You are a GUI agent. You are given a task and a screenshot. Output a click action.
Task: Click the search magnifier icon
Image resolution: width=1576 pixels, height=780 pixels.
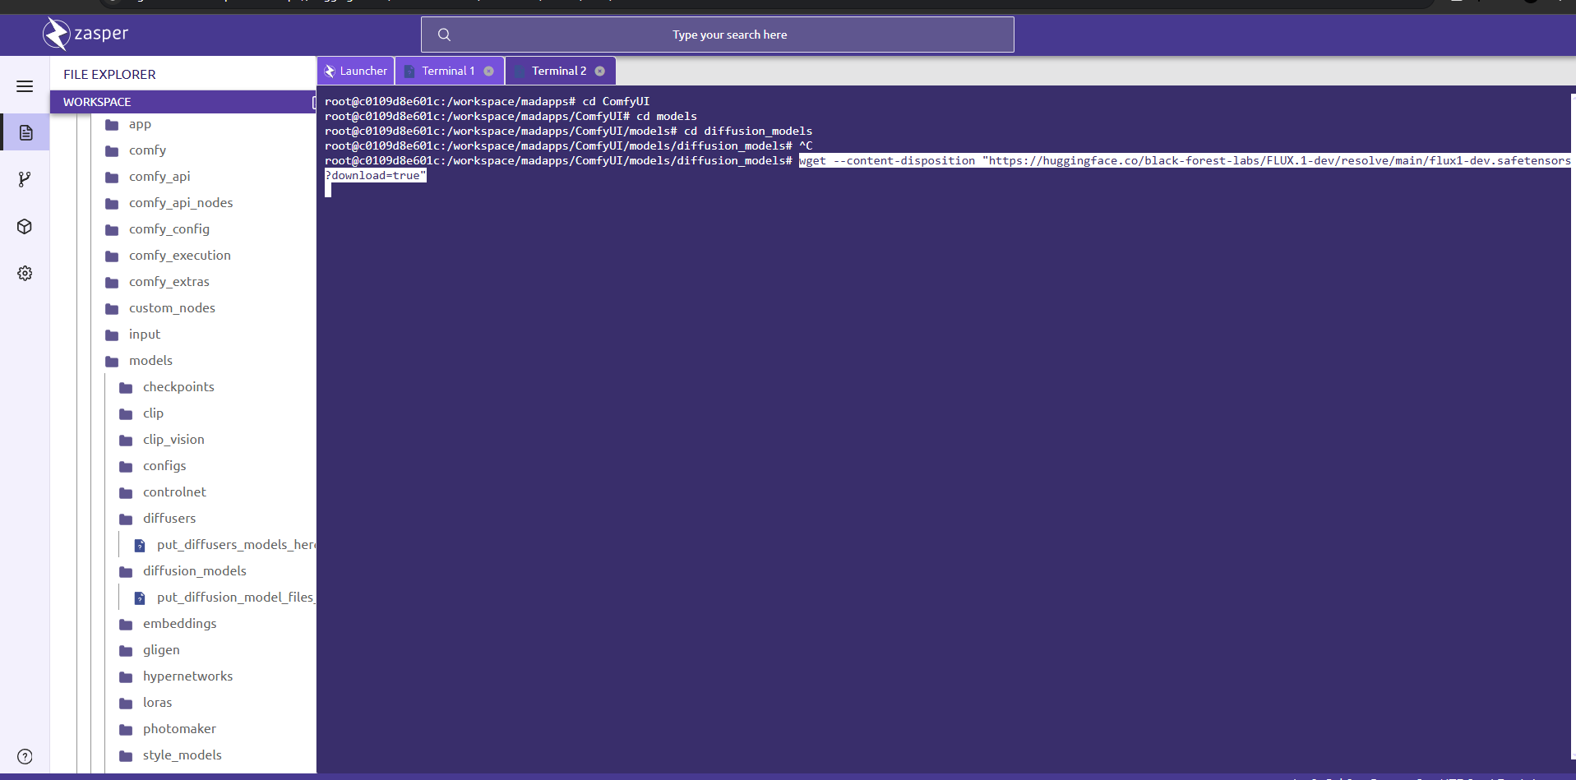(444, 35)
